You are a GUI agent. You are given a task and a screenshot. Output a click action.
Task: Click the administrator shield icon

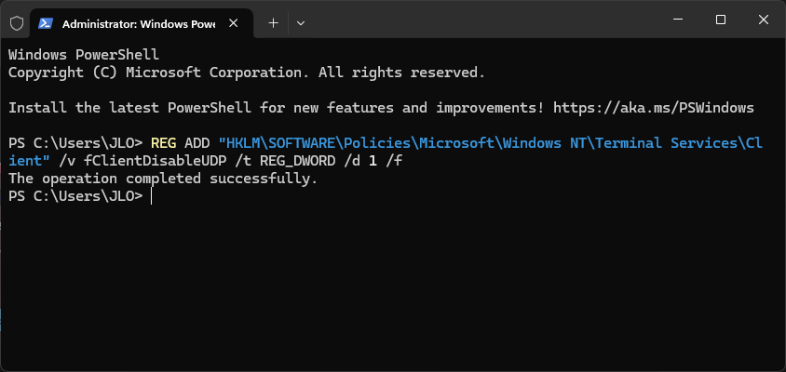tap(17, 23)
